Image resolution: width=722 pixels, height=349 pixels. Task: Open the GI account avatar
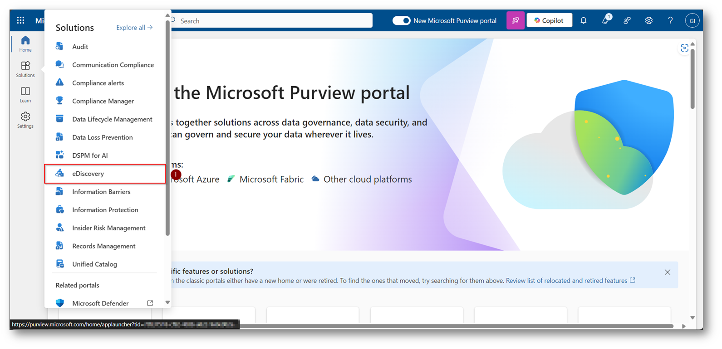click(x=692, y=20)
